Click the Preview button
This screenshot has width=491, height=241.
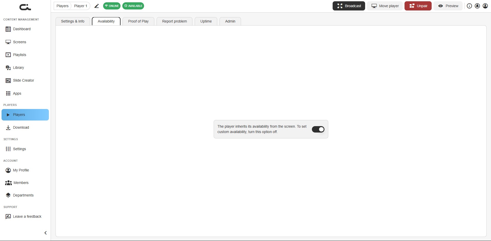[x=448, y=6]
